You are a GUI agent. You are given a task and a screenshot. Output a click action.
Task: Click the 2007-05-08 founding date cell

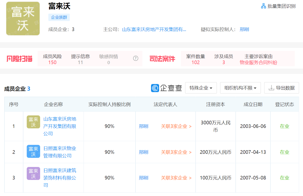click(253, 178)
